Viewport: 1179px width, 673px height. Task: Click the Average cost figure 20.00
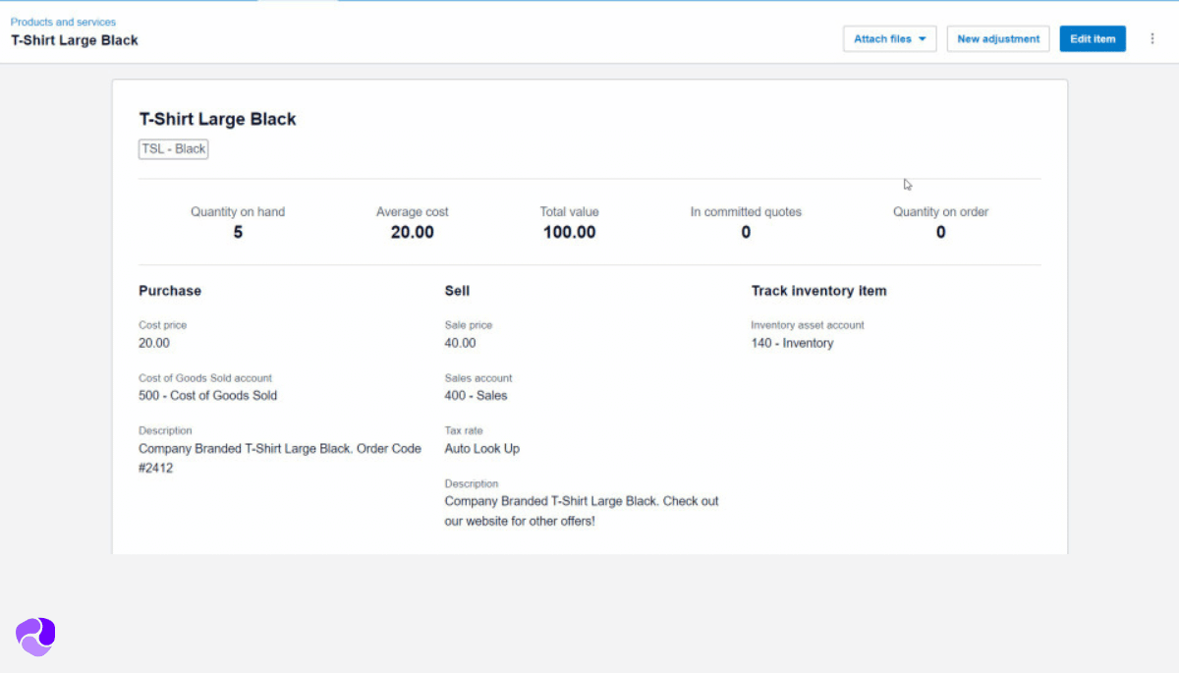[412, 233]
